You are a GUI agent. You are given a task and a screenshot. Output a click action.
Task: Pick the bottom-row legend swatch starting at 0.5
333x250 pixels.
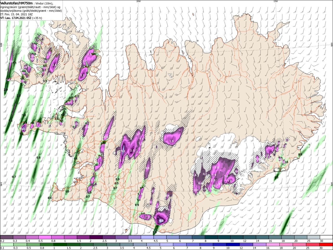click(x=33, y=245)
